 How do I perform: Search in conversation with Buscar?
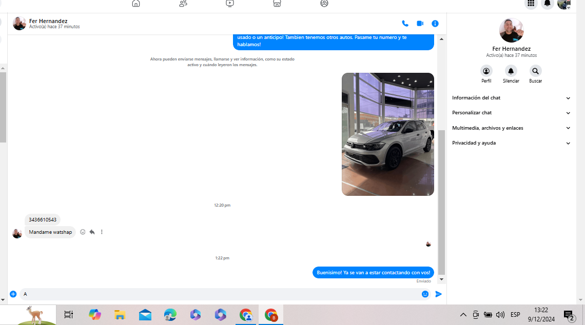[535, 71]
